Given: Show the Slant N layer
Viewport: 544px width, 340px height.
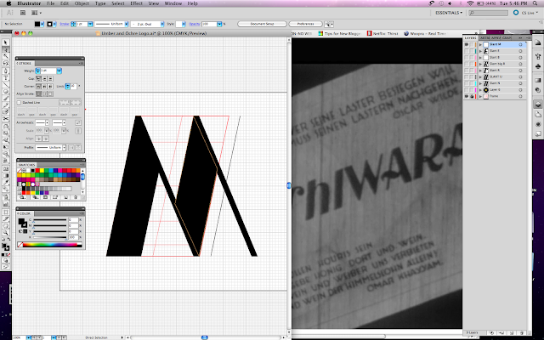Looking at the screenshot, I should tap(467, 83).
